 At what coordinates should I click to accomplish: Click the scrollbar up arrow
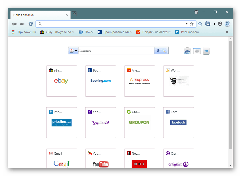click(230, 39)
